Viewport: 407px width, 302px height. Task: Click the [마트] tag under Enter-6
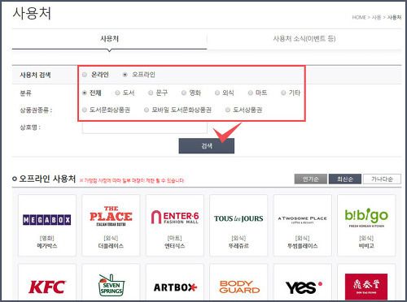[175, 238]
